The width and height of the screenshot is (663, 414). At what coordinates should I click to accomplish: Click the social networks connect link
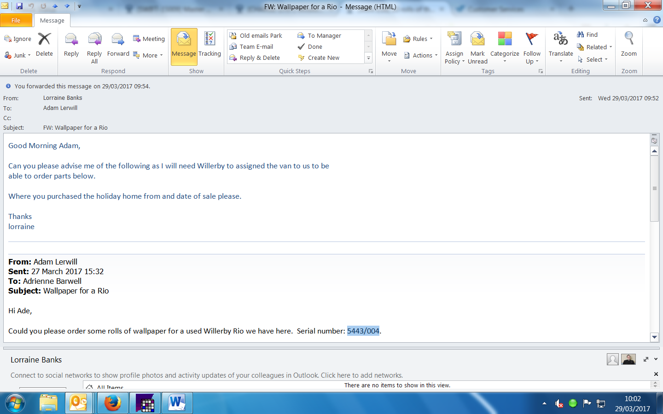(x=206, y=375)
